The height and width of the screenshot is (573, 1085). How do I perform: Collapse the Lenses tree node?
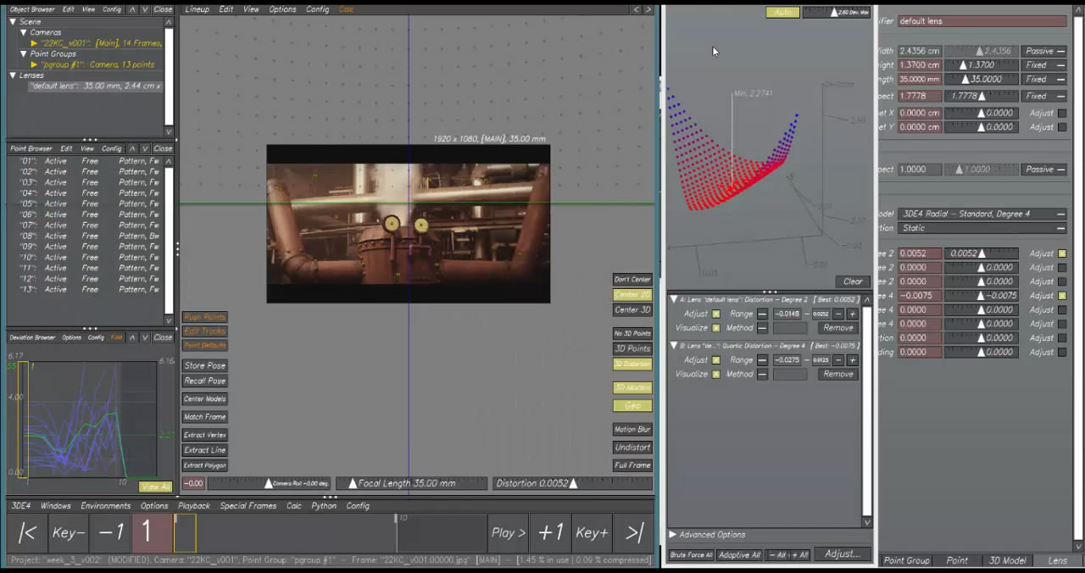tap(13, 75)
